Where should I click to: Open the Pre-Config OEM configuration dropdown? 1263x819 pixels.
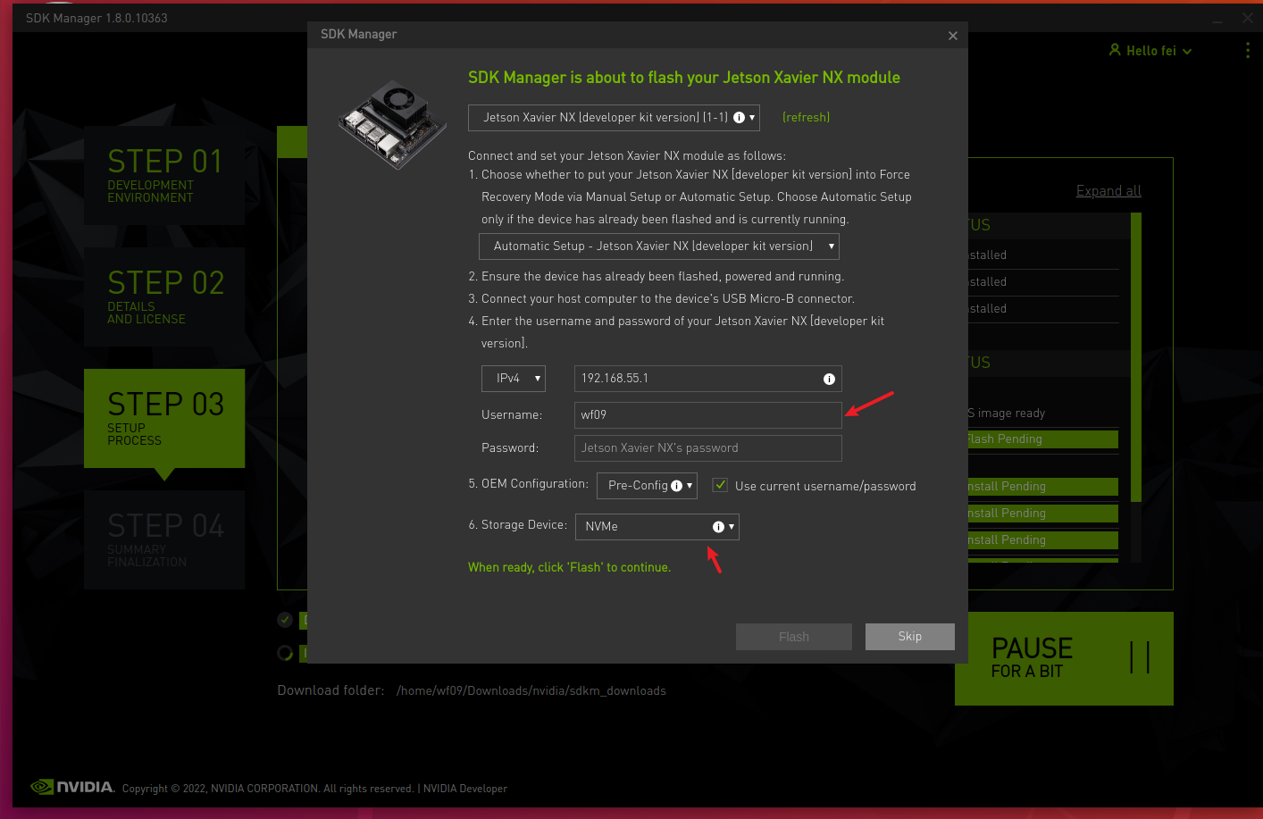point(646,486)
